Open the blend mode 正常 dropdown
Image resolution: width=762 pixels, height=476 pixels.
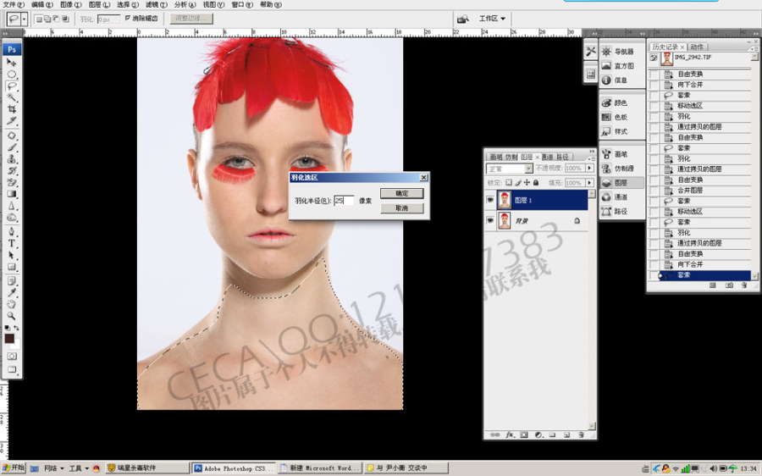click(x=510, y=169)
